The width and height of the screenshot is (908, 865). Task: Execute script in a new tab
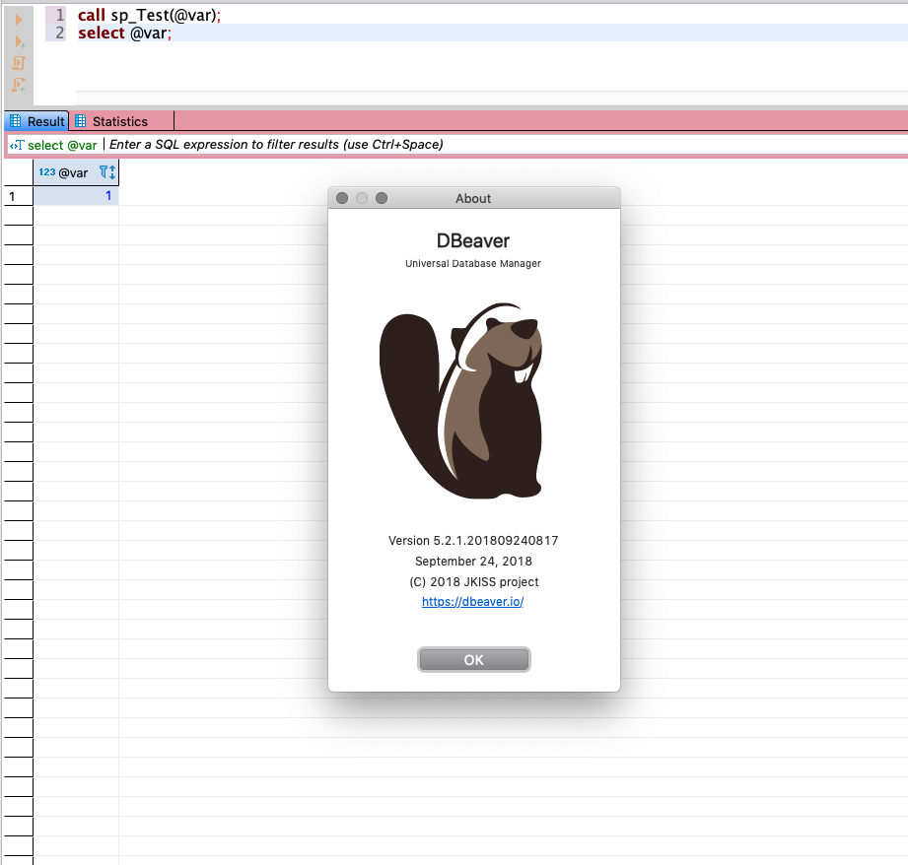click(18, 84)
